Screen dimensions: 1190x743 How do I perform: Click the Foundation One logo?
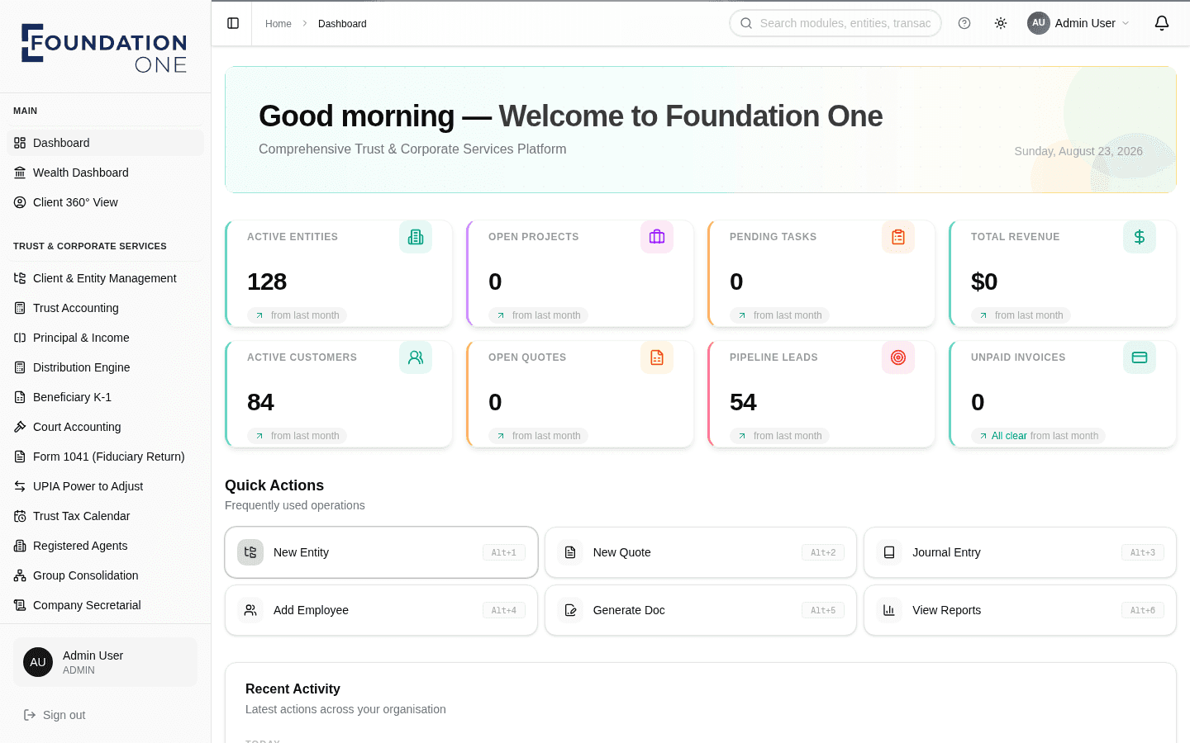[104, 48]
